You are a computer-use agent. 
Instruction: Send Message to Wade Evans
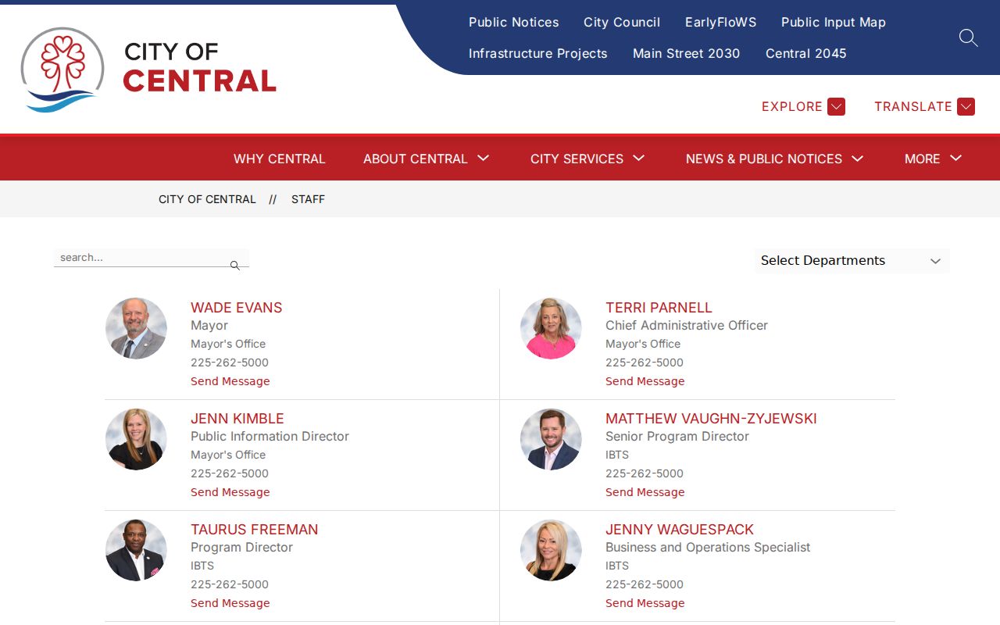[230, 381]
